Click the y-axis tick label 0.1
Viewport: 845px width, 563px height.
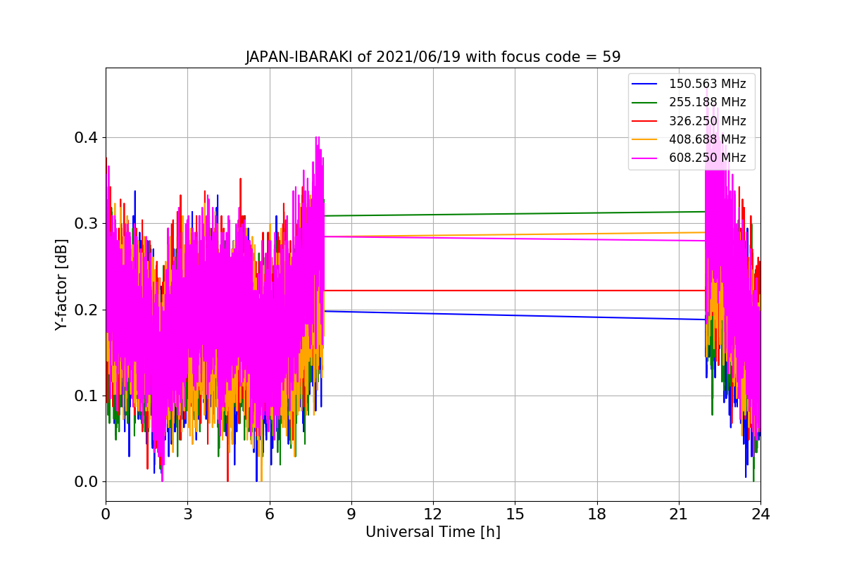[86, 396]
